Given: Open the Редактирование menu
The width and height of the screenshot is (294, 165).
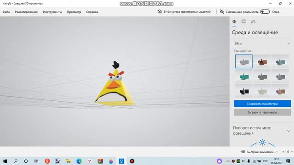Looking at the screenshot, I should click(26, 12).
